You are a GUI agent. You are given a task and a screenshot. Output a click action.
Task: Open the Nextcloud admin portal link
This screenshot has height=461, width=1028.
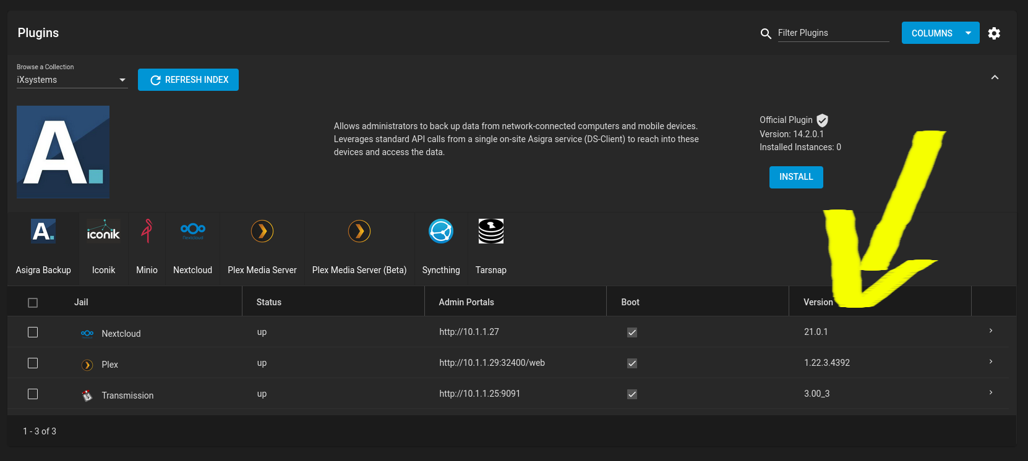[469, 332]
